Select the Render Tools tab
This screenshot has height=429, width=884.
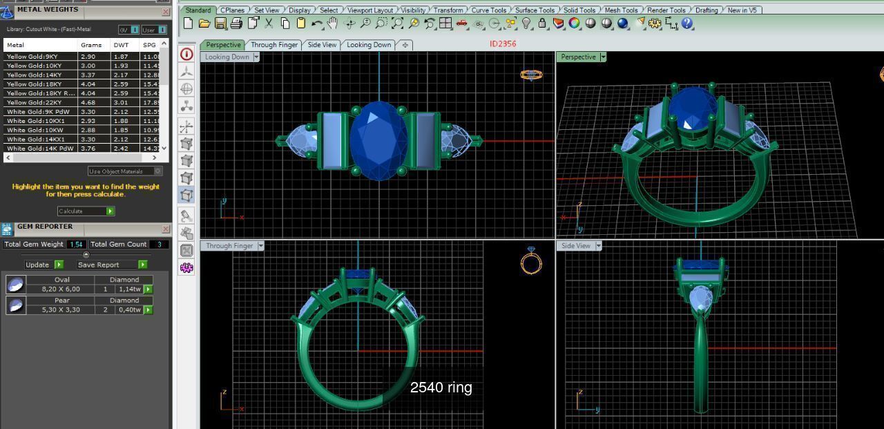(x=666, y=10)
